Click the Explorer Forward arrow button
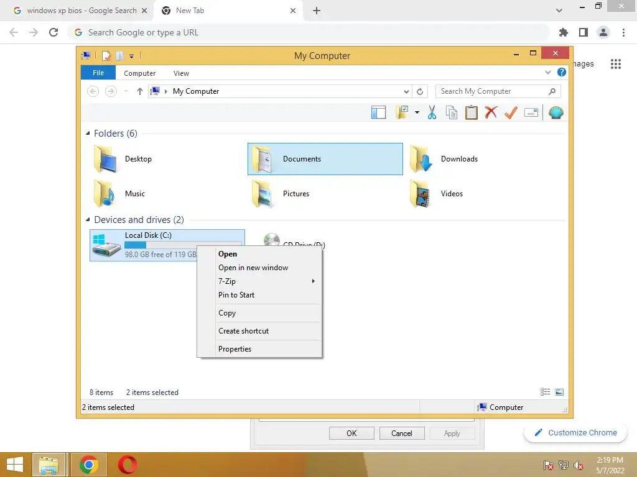Viewport: 637px width, 477px height. pos(111,91)
